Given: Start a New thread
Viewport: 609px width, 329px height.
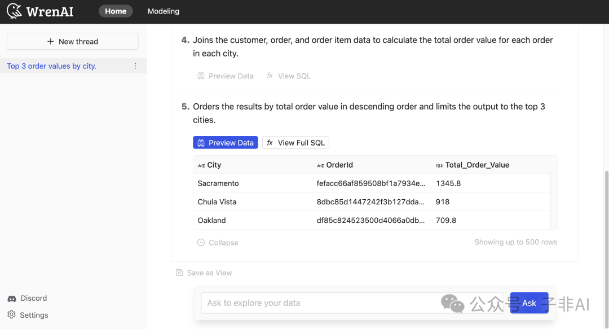Looking at the screenshot, I should tap(72, 41).
